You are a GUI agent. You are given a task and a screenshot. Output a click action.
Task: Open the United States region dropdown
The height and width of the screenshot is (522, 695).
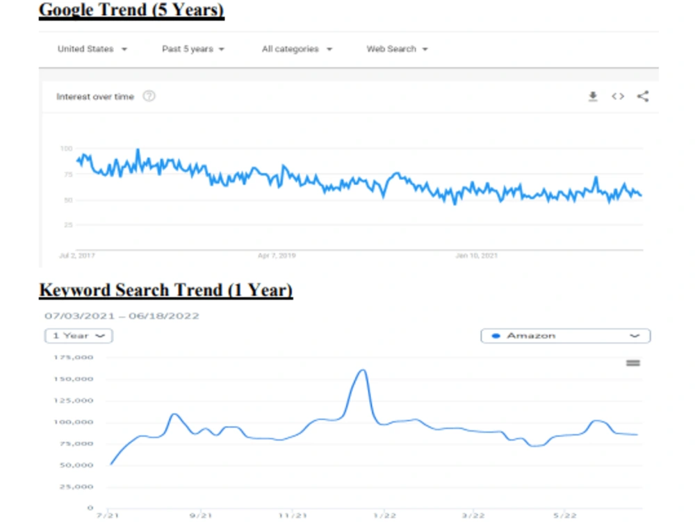pyautogui.click(x=92, y=49)
